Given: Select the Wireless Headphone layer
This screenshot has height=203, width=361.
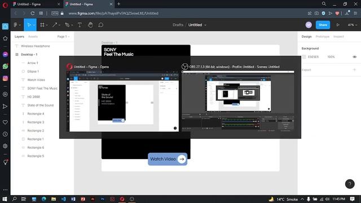Looking at the screenshot, I should 35,46.
